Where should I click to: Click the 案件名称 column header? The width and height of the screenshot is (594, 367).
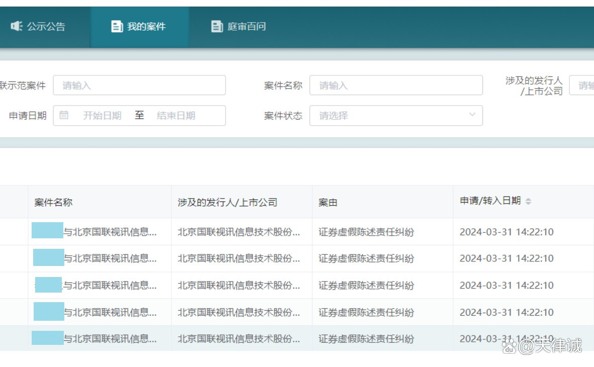53,202
